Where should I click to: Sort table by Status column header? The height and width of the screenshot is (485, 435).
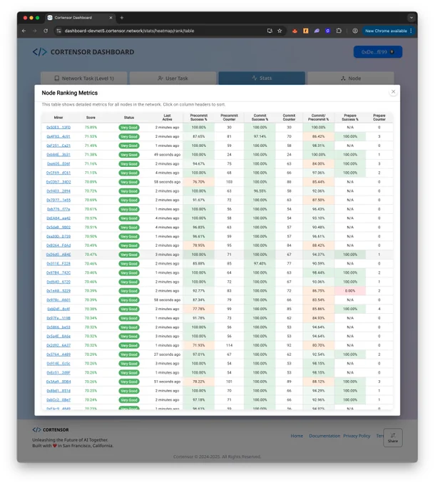[129, 118]
